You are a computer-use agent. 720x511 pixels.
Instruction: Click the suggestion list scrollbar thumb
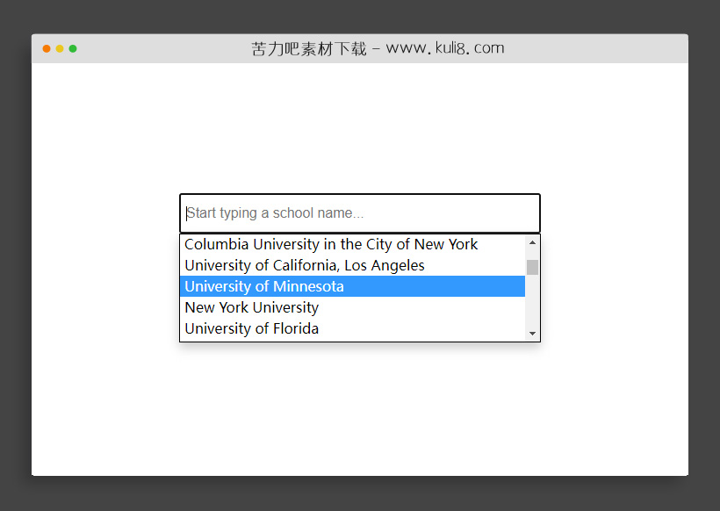(532, 267)
